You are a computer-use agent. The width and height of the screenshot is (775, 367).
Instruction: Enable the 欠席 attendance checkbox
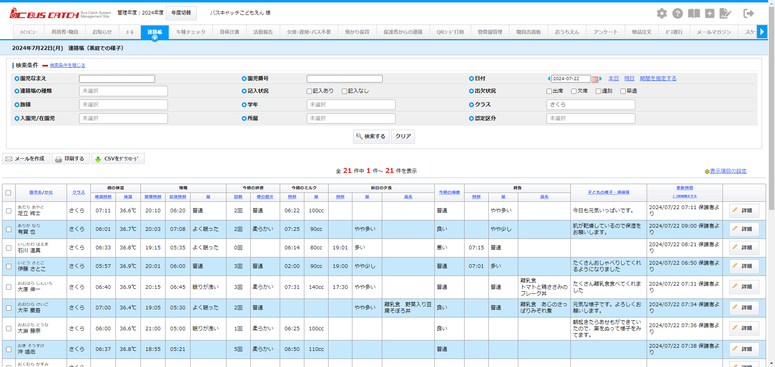[574, 91]
